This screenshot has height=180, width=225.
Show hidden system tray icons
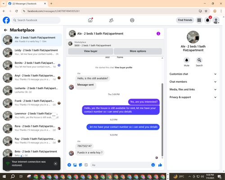pos(189,176)
